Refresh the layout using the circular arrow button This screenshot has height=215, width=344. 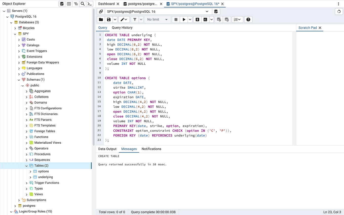pyautogui.click(x=339, y=11)
